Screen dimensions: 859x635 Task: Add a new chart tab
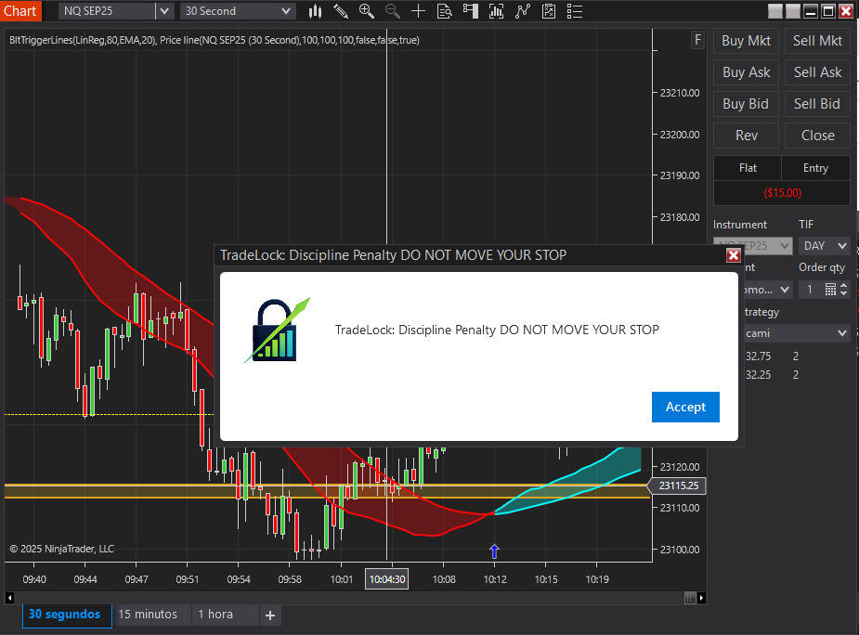pyautogui.click(x=270, y=616)
